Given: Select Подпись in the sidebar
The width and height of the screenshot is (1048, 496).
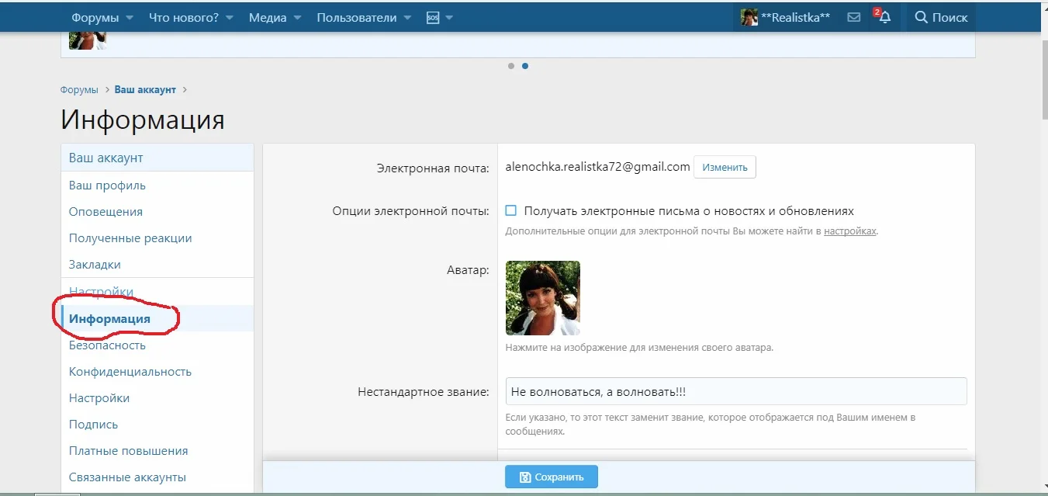Looking at the screenshot, I should (93, 424).
